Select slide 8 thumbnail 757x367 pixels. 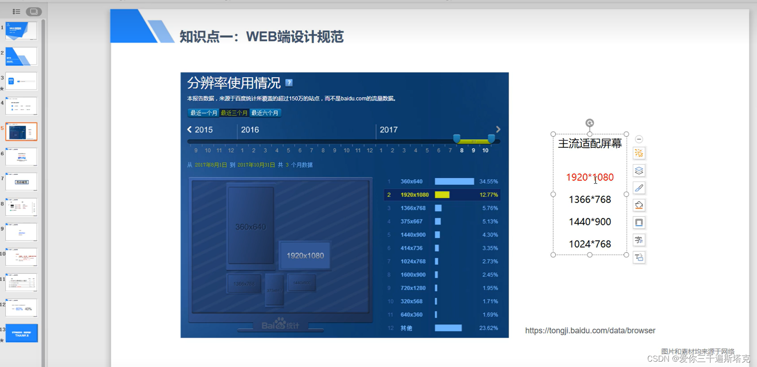click(21, 207)
